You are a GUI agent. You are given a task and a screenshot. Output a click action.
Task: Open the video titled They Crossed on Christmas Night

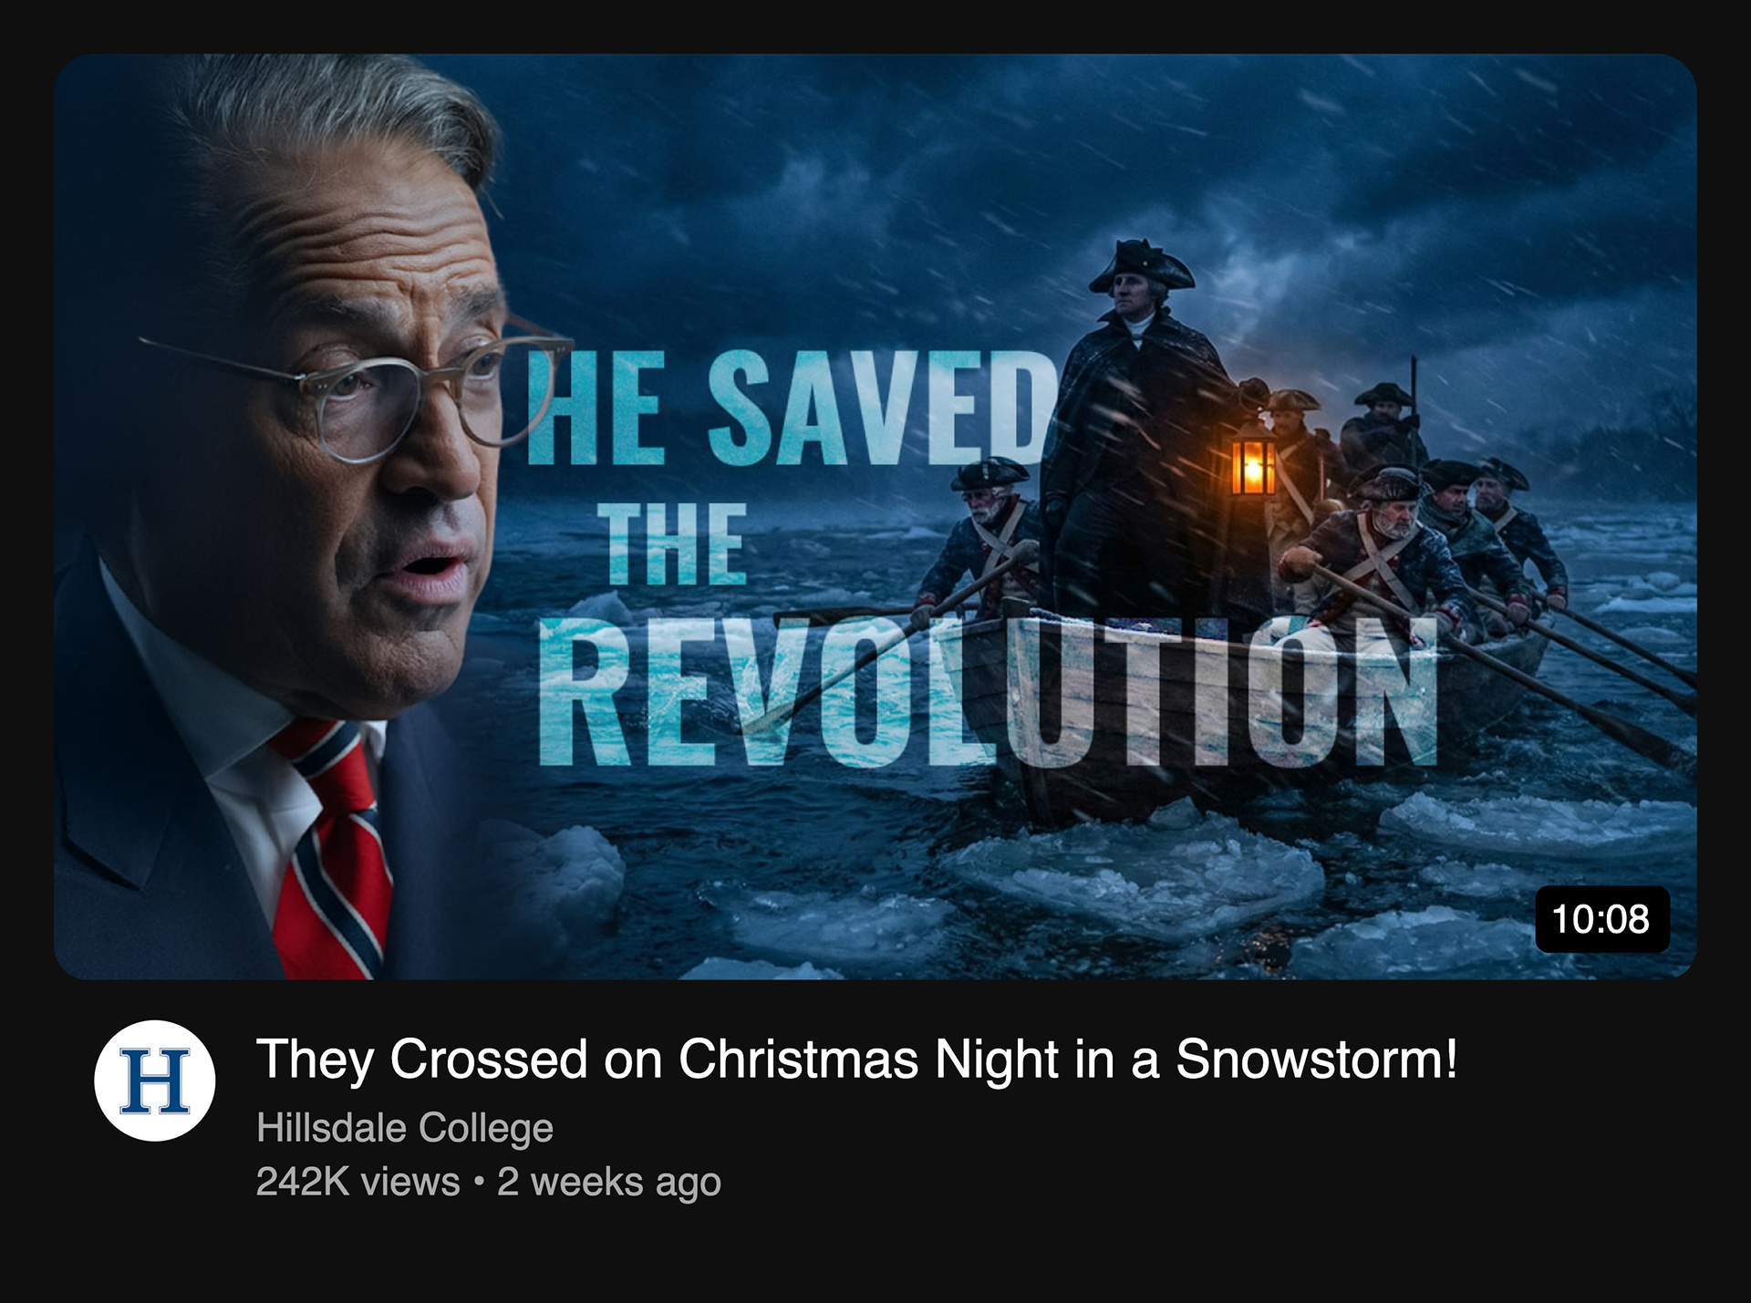[x=856, y=1059]
